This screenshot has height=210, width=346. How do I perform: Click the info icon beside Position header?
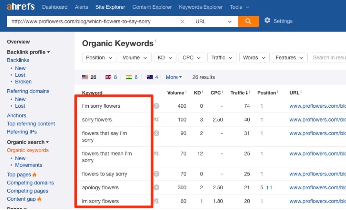pos(277,91)
